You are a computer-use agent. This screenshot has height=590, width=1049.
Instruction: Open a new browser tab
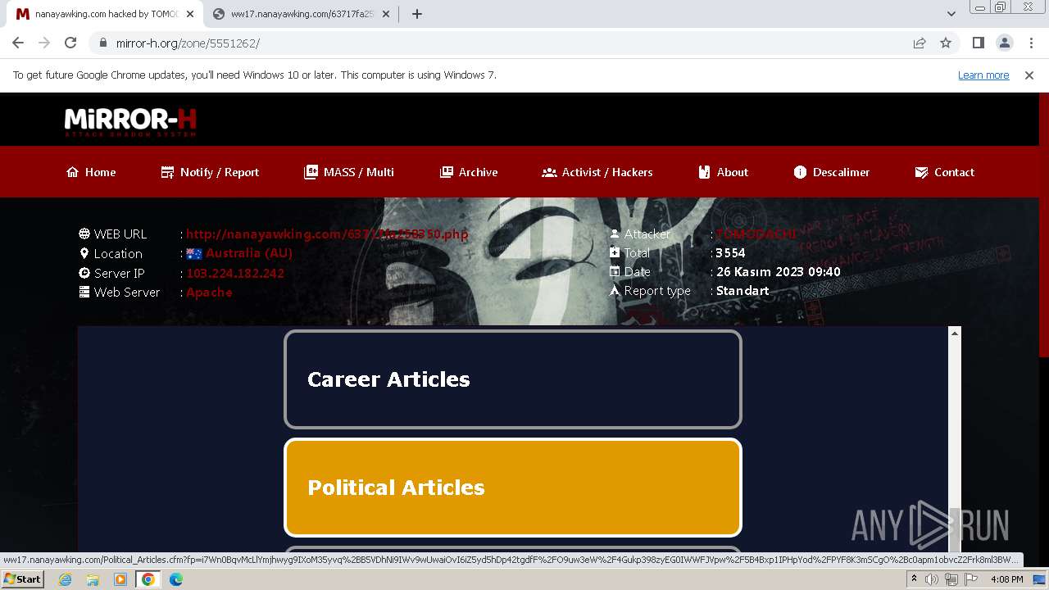(x=416, y=14)
